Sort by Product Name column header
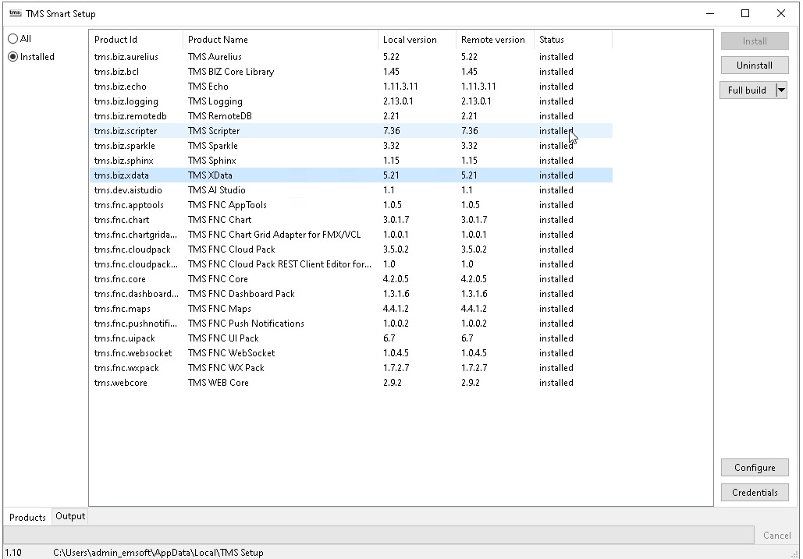Viewport: 803px width, 559px height. 280,40
